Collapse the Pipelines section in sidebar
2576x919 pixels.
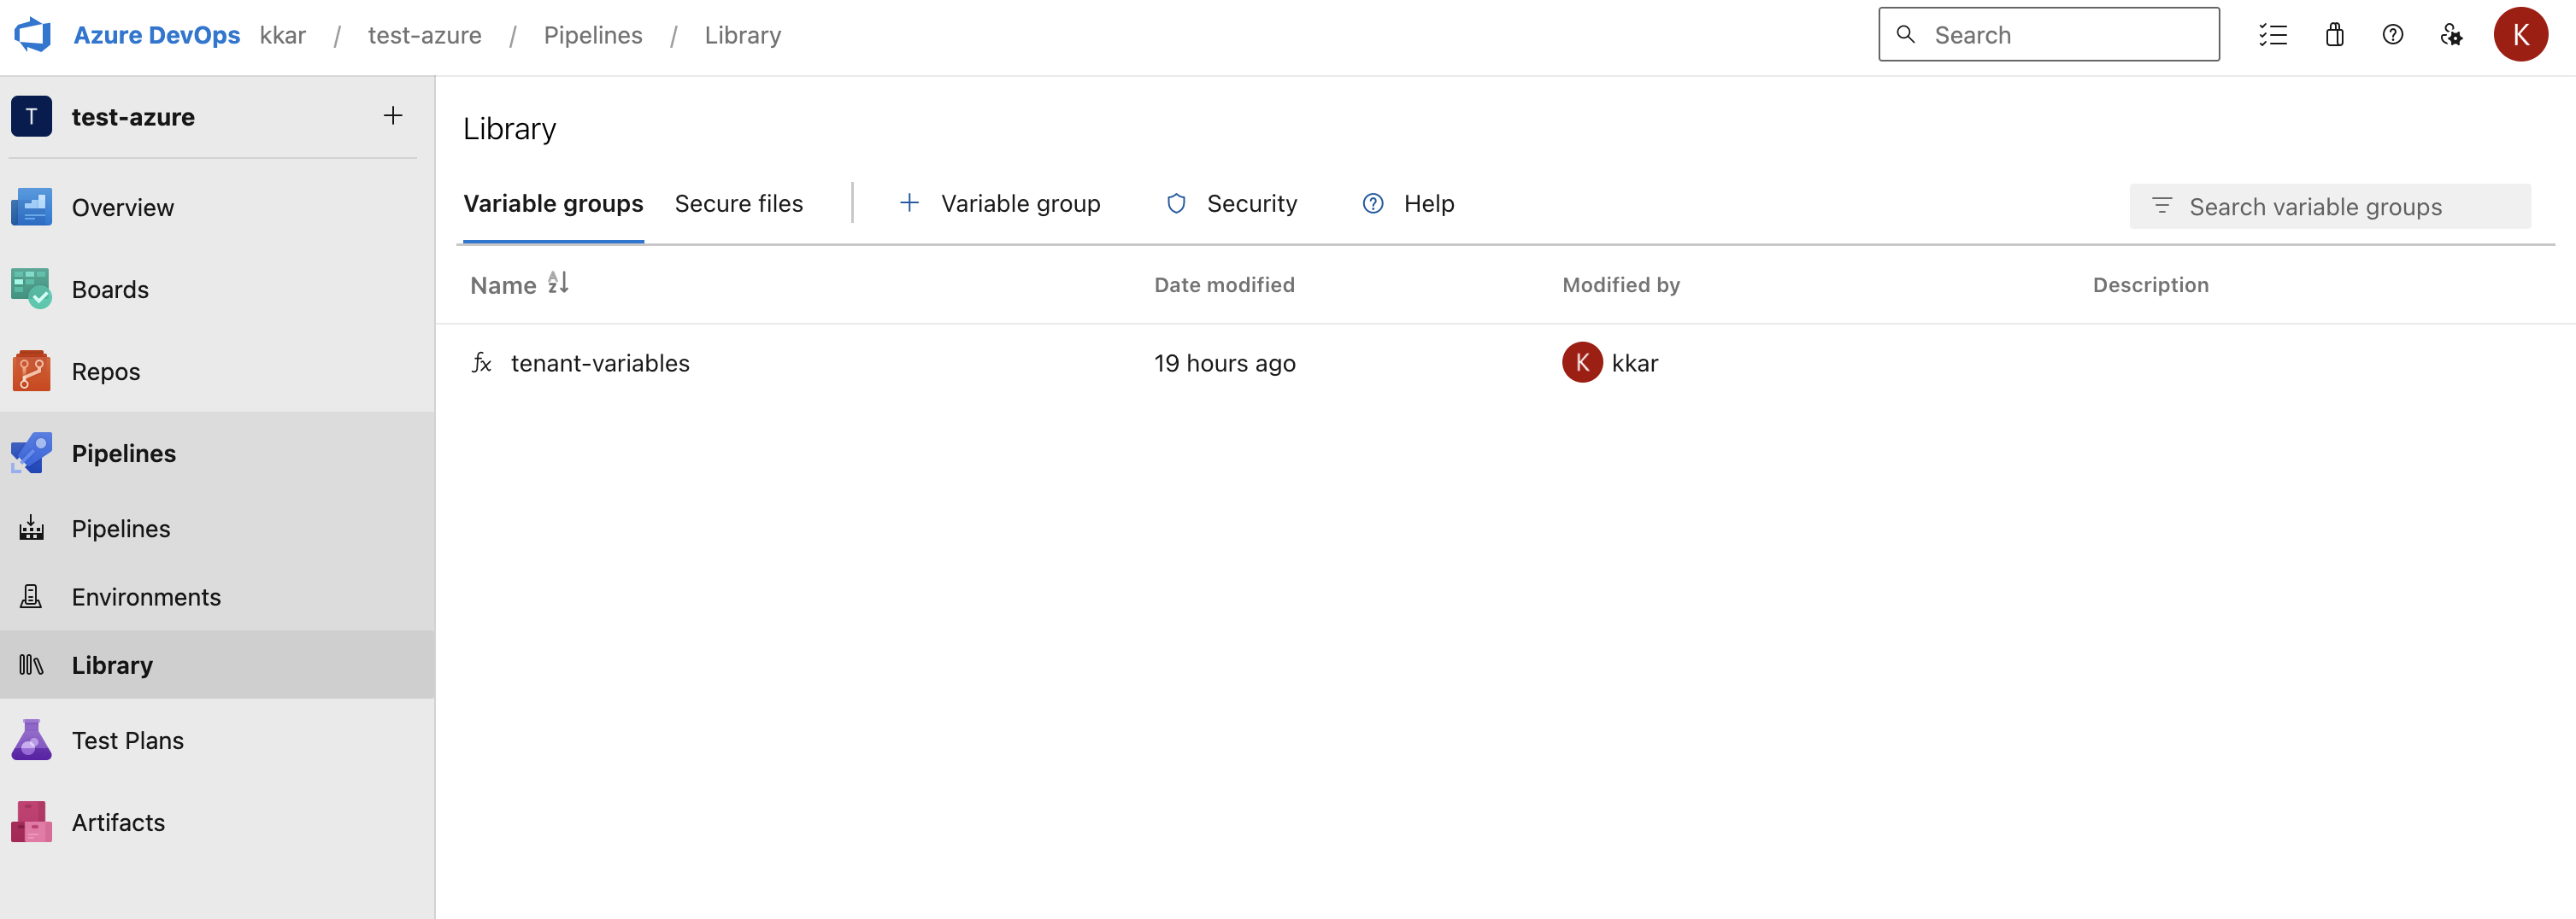124,454
